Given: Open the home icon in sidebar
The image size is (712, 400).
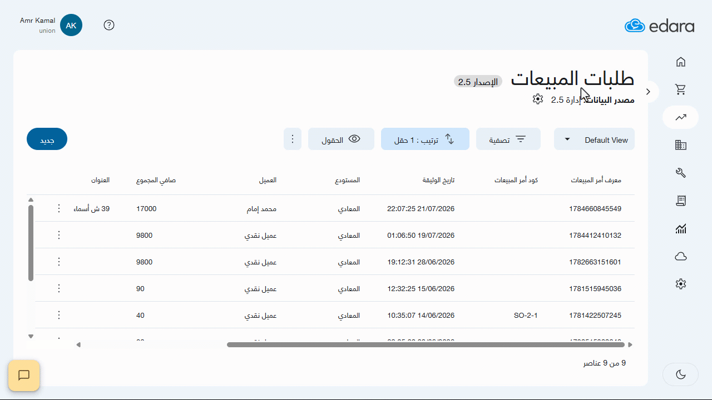Looking at the screenshot, I should point(681,62).
